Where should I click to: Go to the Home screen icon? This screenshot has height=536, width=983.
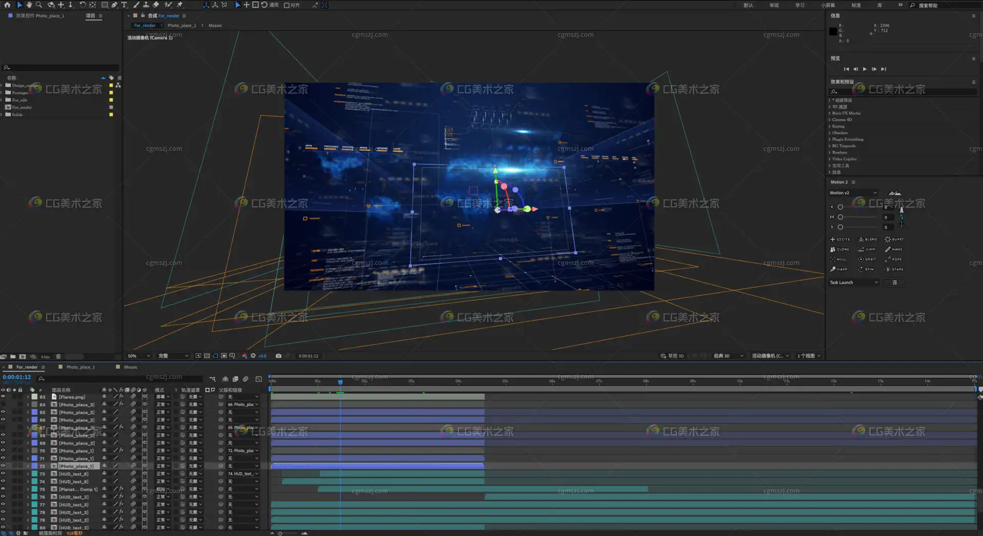(x=7, y=5)
